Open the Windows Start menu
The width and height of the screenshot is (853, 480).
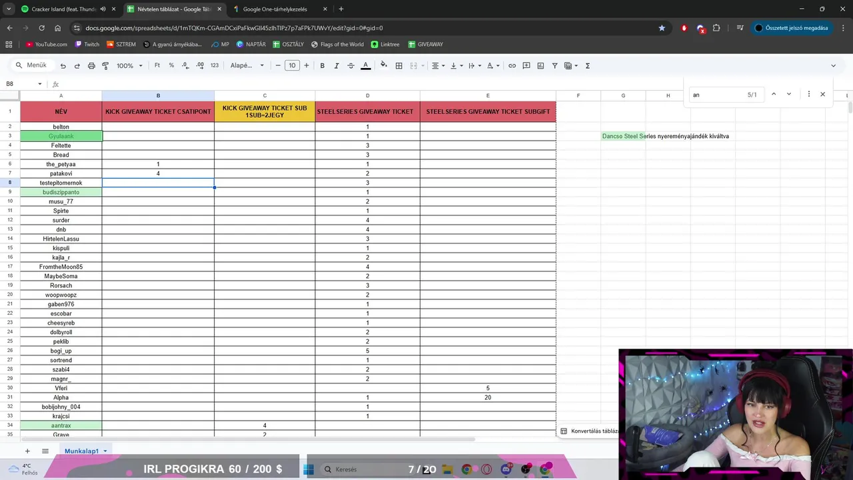click(x=309, y=469)
